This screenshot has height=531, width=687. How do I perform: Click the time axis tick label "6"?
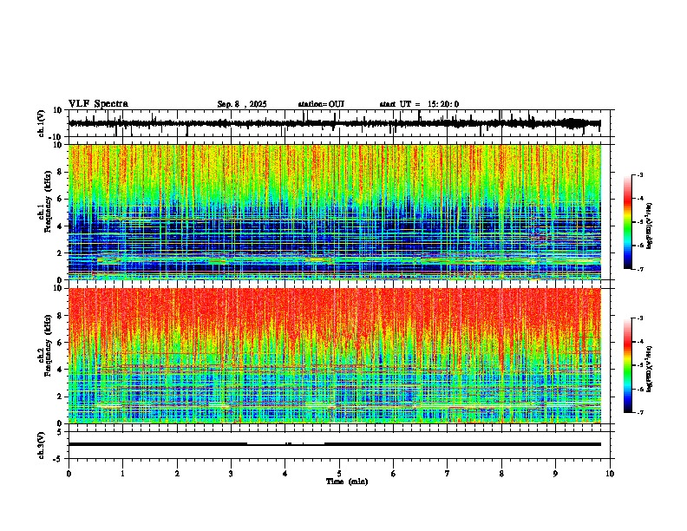pyautogui.click(x=393, y=474)
